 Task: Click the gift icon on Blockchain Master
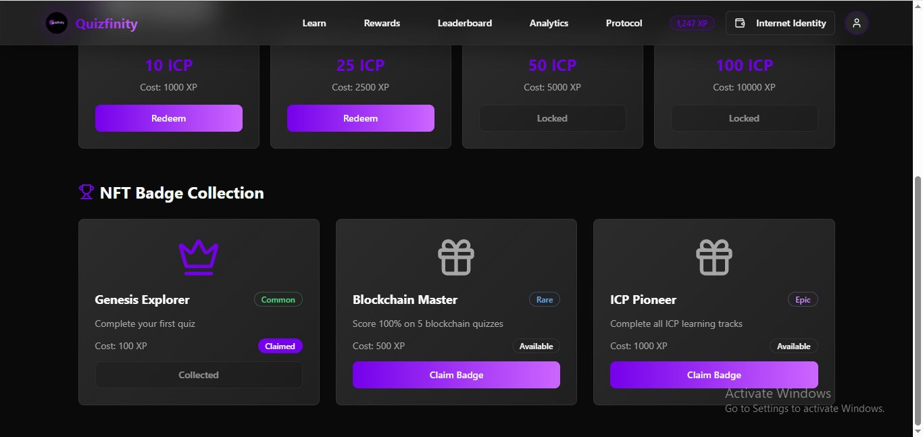[456, 257]
